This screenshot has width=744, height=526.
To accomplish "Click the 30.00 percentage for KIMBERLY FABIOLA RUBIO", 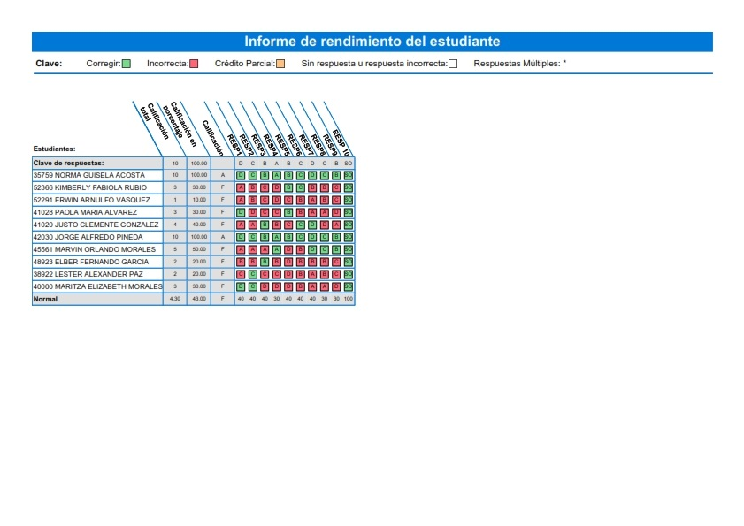I will pos(199,187).
